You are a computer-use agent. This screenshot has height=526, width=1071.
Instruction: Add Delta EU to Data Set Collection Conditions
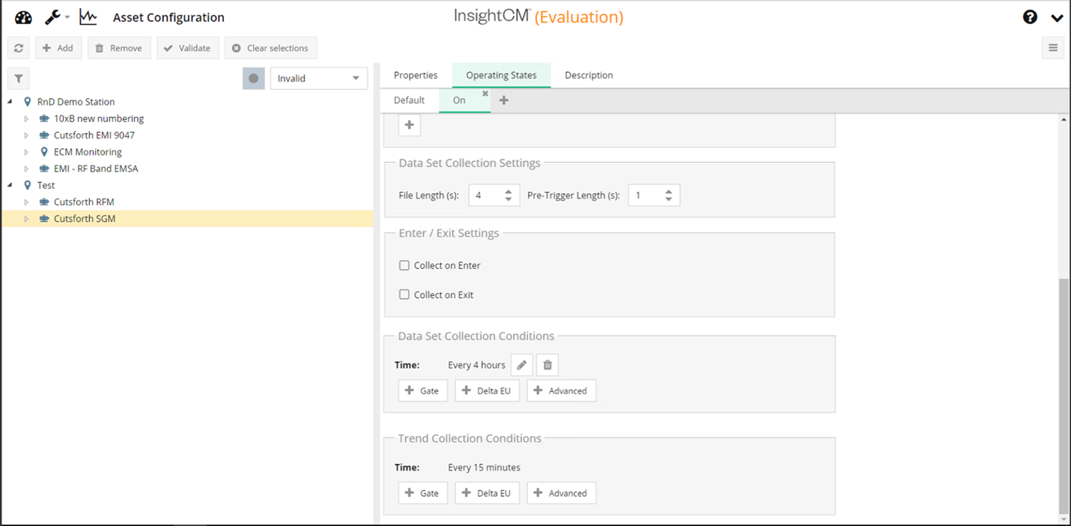click(x=488, y=390)
